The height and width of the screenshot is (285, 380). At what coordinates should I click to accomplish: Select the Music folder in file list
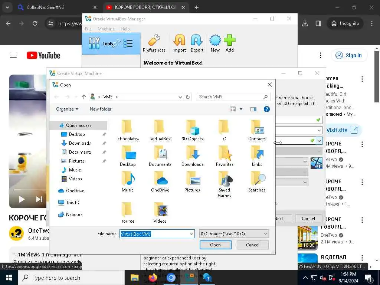point(128,182)
